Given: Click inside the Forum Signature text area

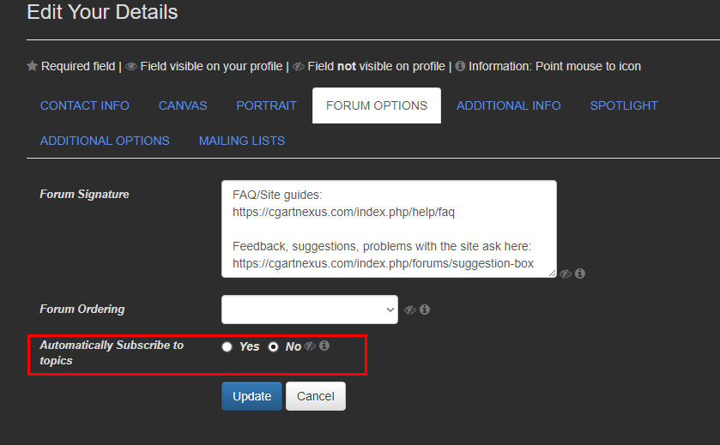Looking at the screenshot, I should click(388, 229).
